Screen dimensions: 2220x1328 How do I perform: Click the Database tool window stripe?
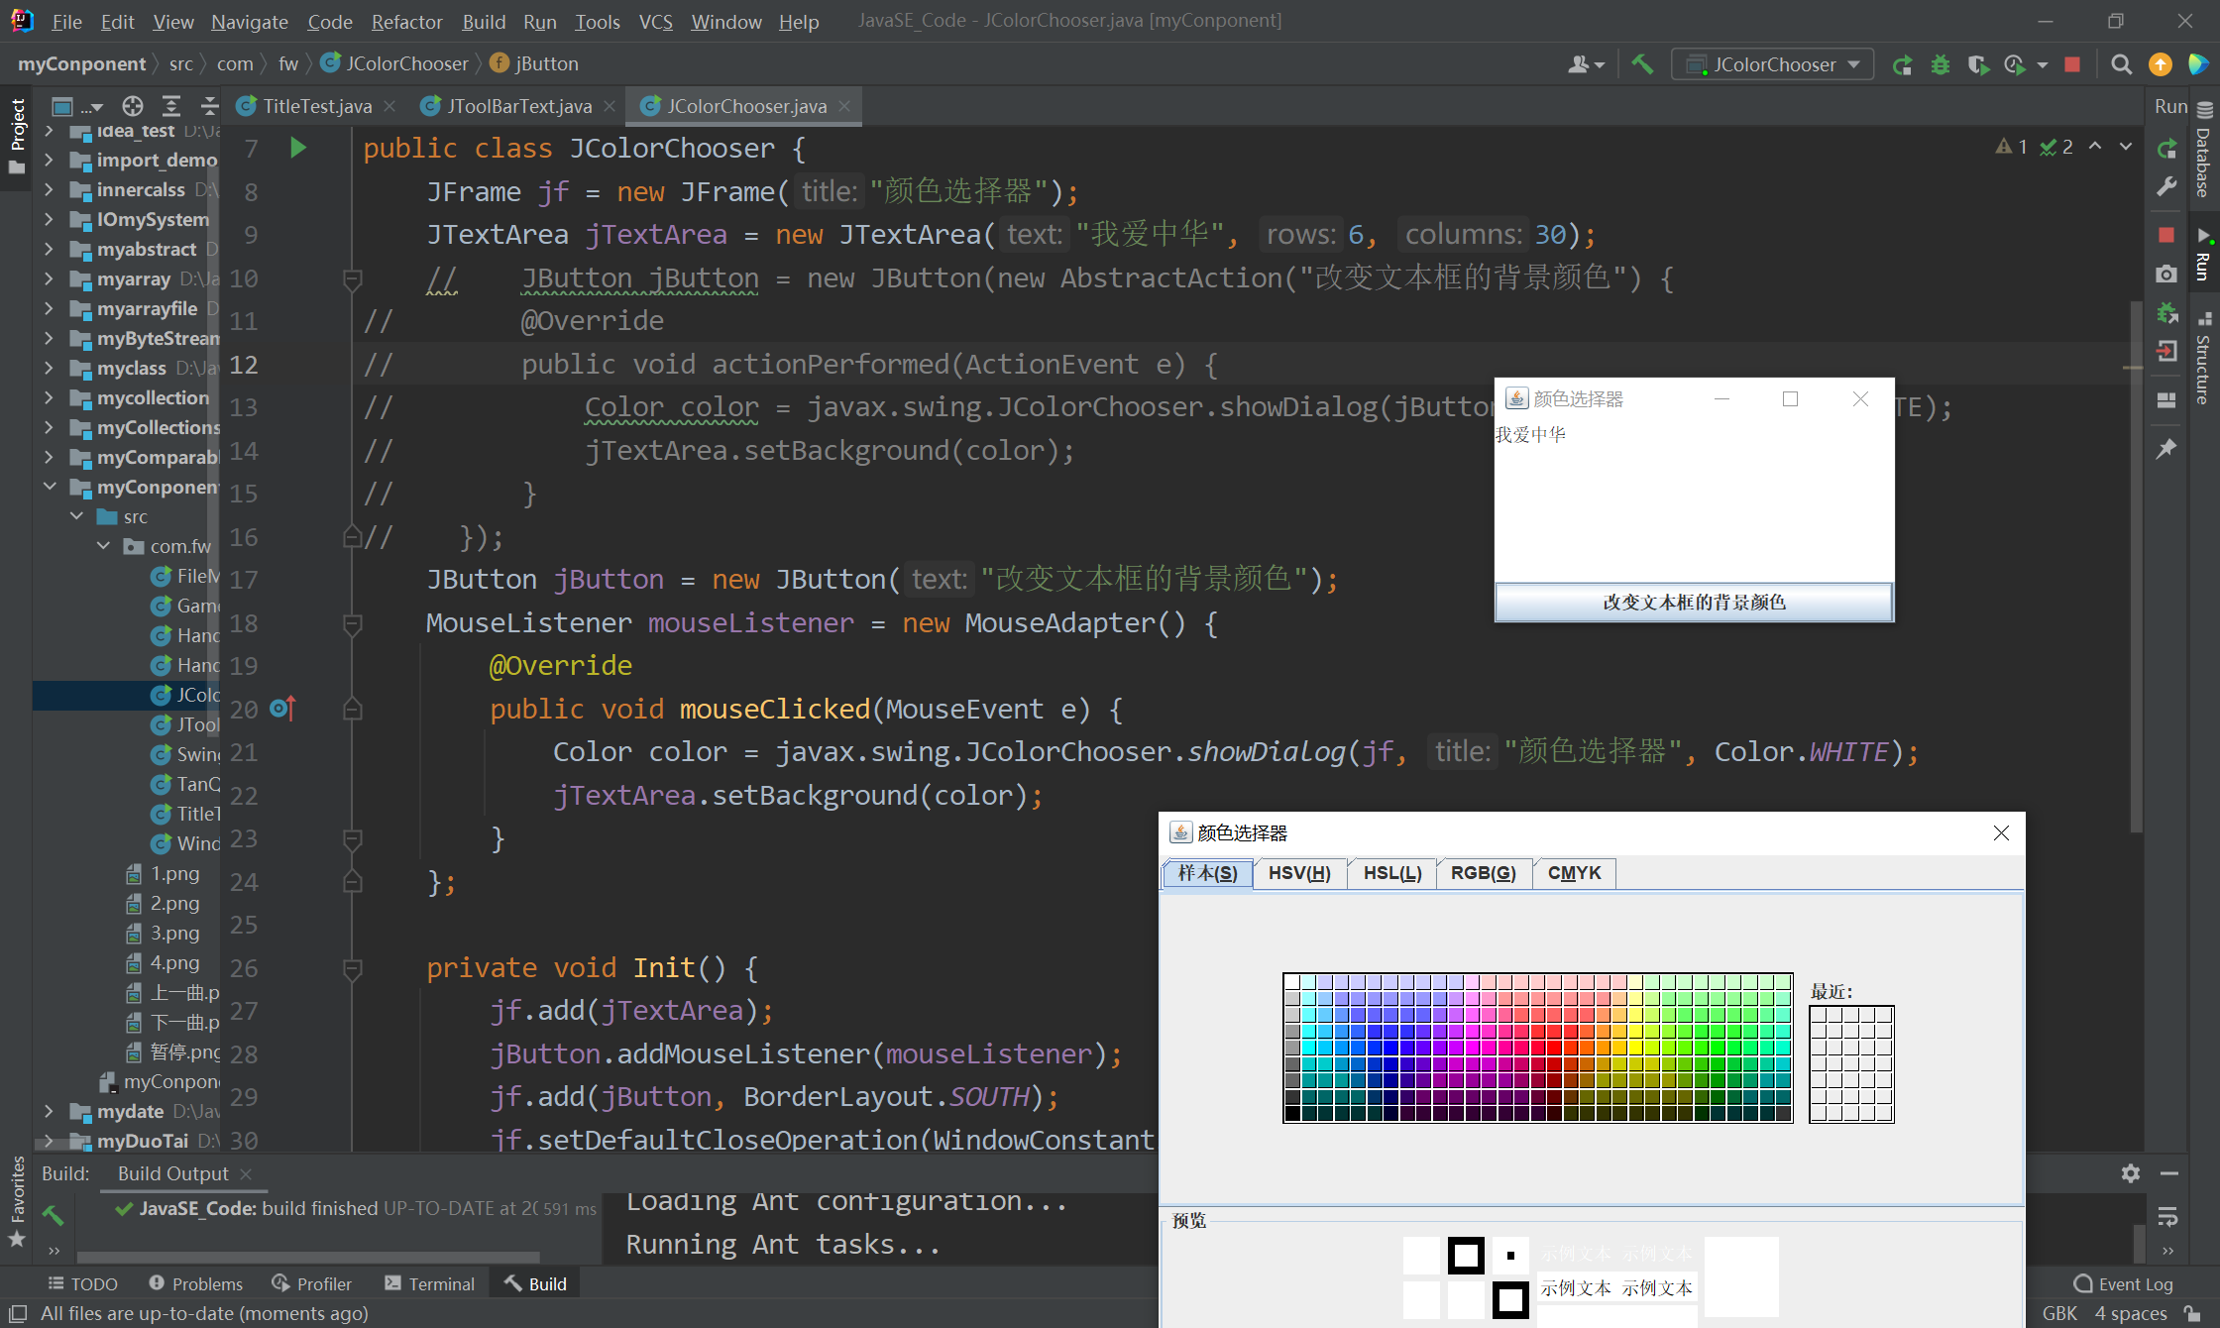pyautogui.click(x=2204, y=151)
